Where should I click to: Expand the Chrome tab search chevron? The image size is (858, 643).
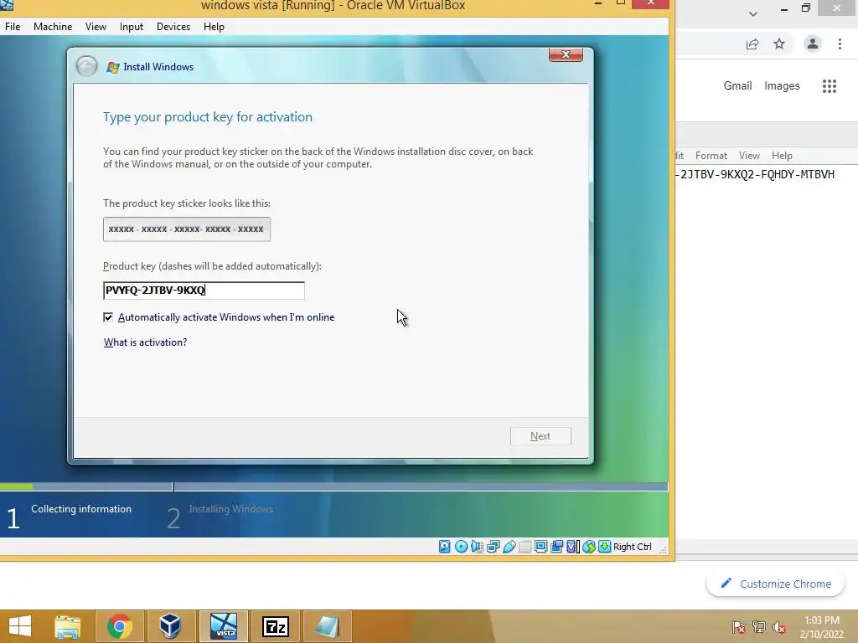pyautogui.click(x=753, y=13)
